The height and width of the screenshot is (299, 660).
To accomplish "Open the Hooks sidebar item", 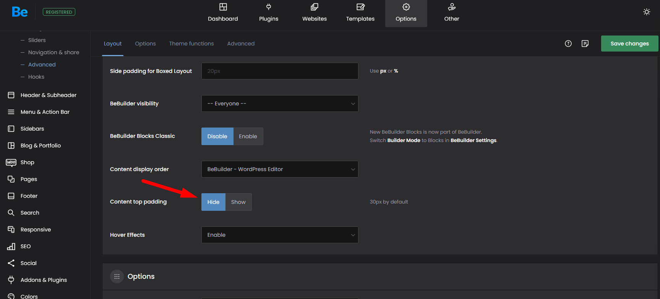I will click(x=36, y=77).
